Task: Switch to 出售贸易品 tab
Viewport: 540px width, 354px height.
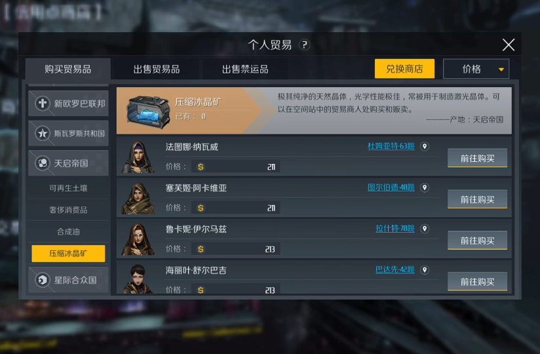Action: pyautogui.click(x=157, y=69)
